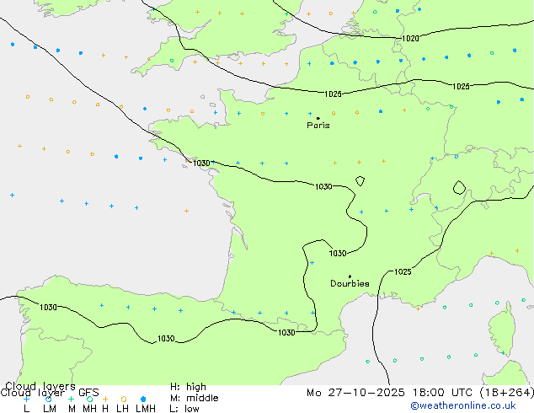
Task: Click the 'Mo 27-10-2025 18:00 UTC' timestamp
Action: pyautogui.click(x=390, y=393)
